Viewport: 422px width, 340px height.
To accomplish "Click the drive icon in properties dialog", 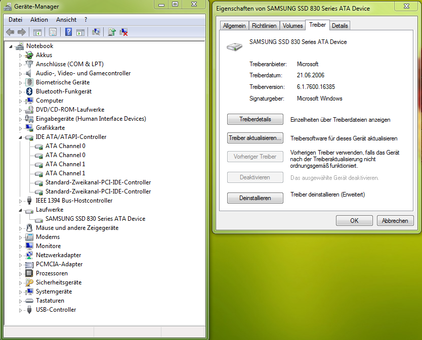I will (x=234, y=46).
